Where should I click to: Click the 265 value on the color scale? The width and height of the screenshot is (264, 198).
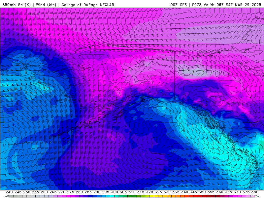pyautogui.click(x=53, y=192)
